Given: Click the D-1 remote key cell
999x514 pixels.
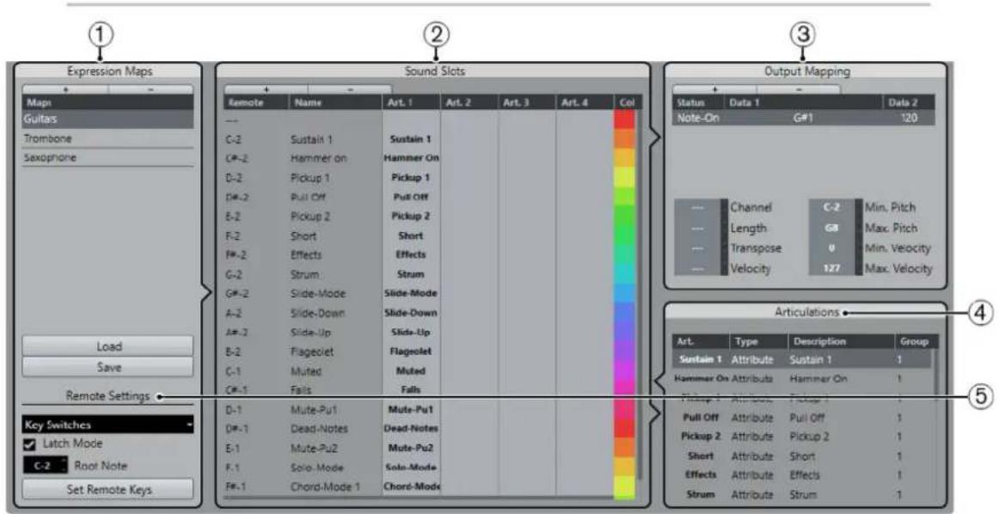Looking at the screenshot, I should (235, 409).
